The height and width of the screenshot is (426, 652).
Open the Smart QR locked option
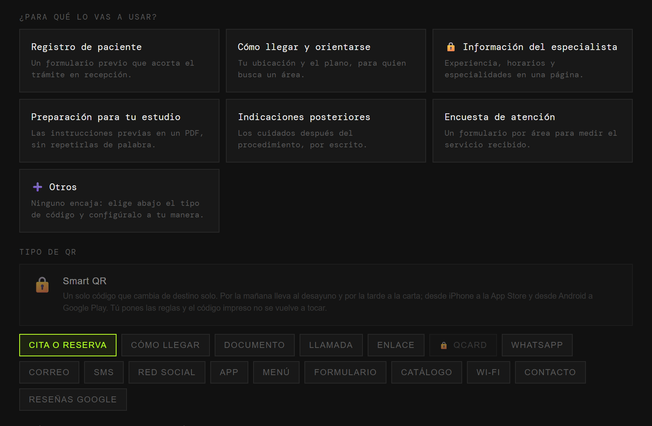pyautogui.click(x=326, y=295)
